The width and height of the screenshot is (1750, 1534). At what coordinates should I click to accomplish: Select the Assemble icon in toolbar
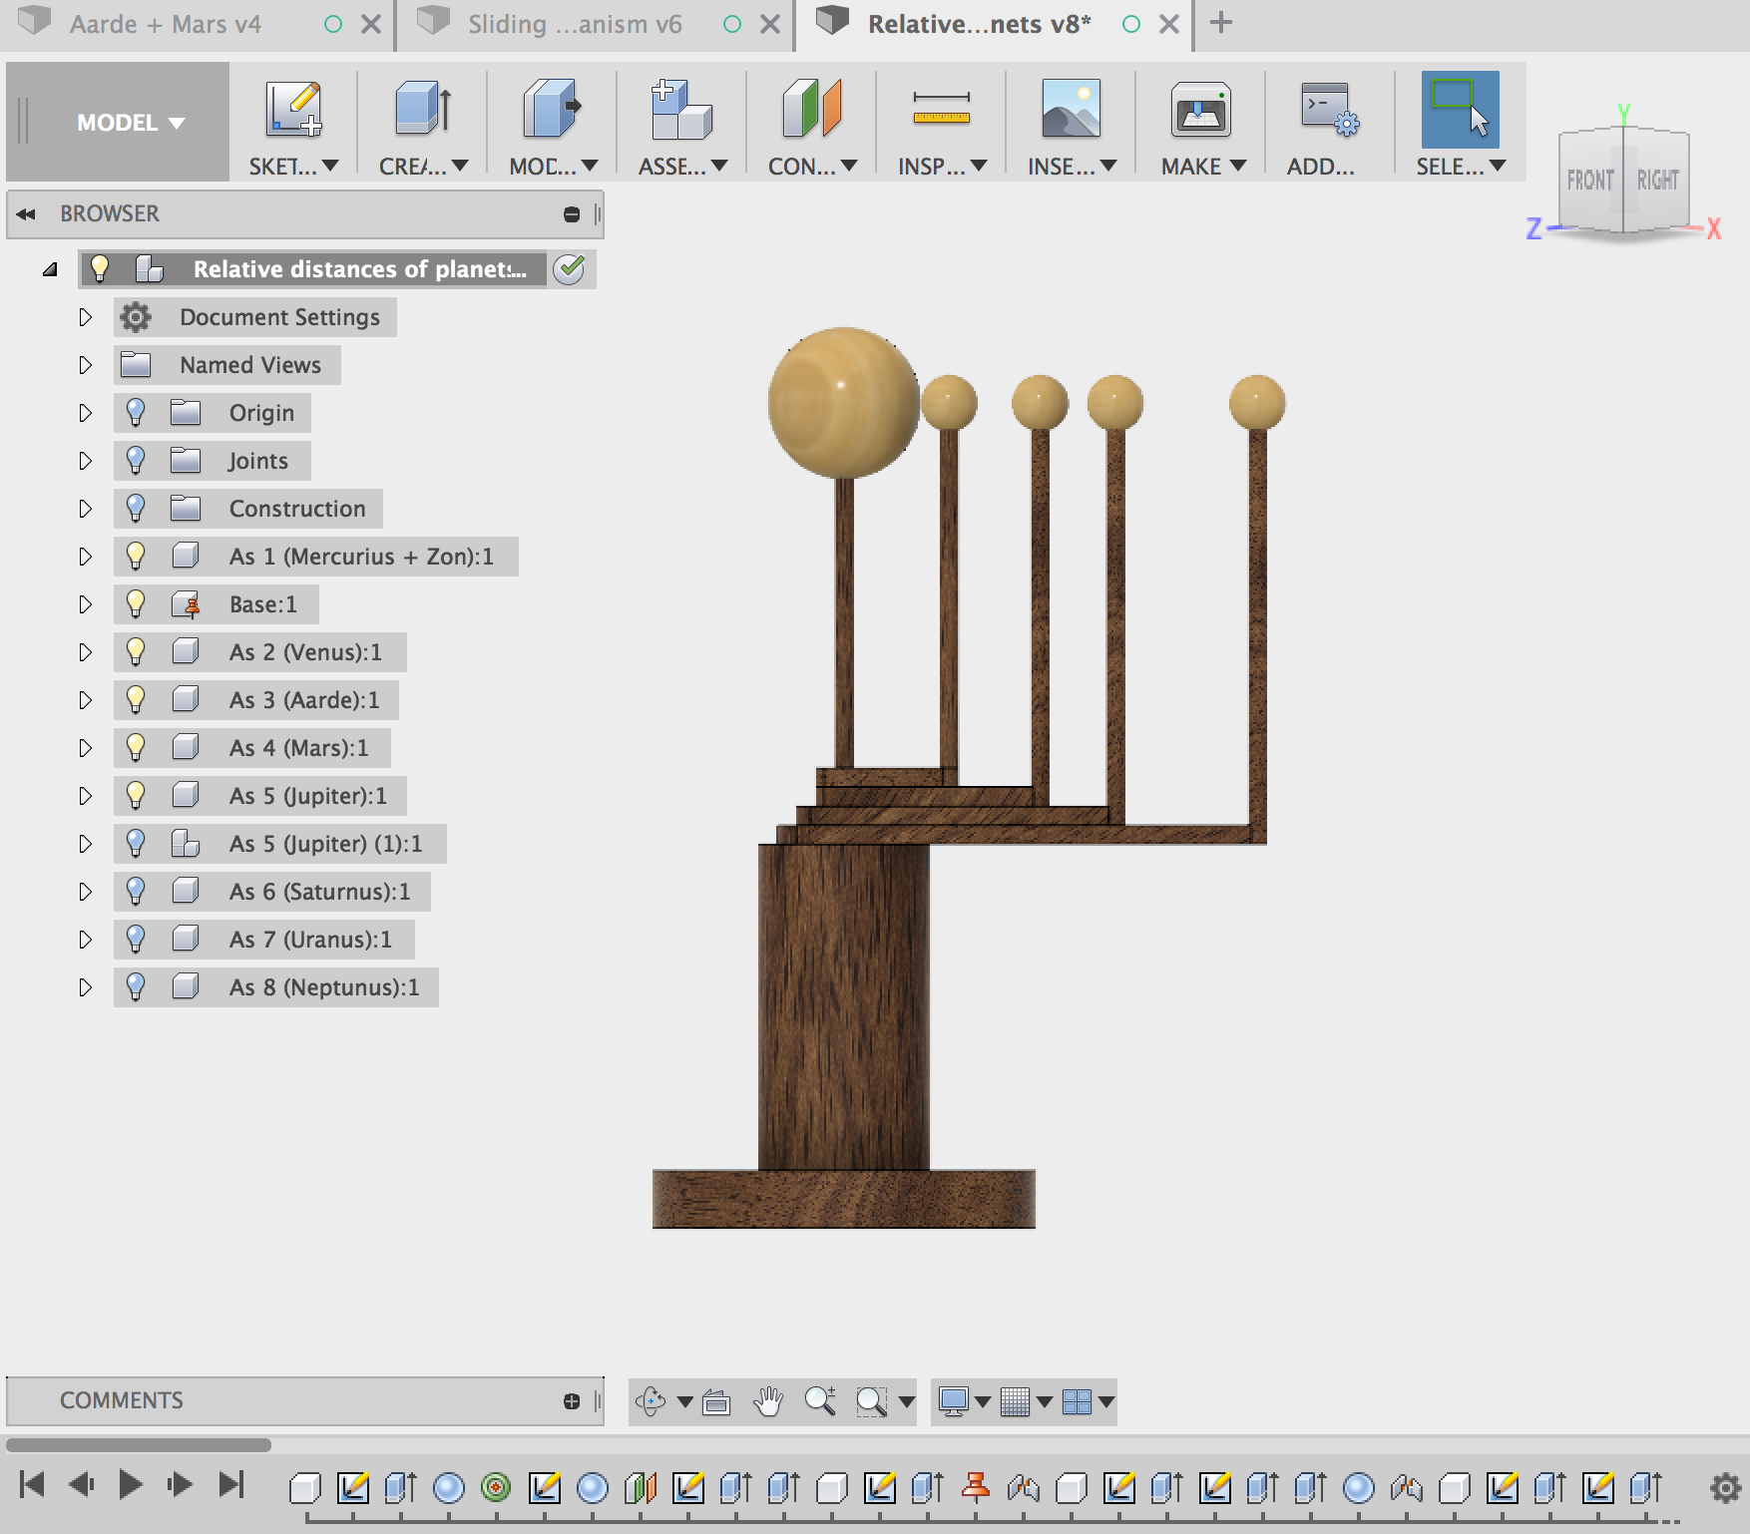coord(681,109)
